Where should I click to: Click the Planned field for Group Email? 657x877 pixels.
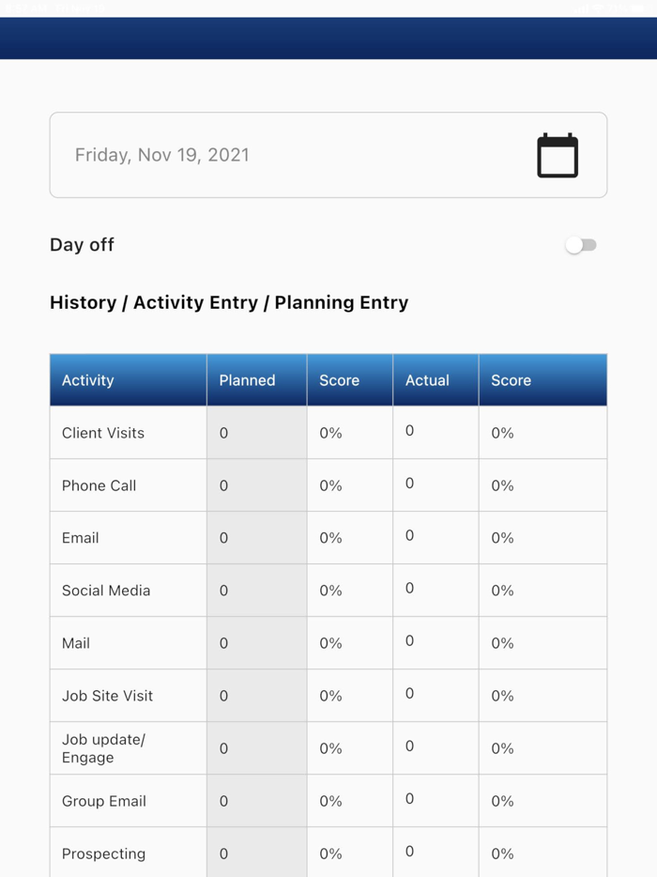click(255, 801)
